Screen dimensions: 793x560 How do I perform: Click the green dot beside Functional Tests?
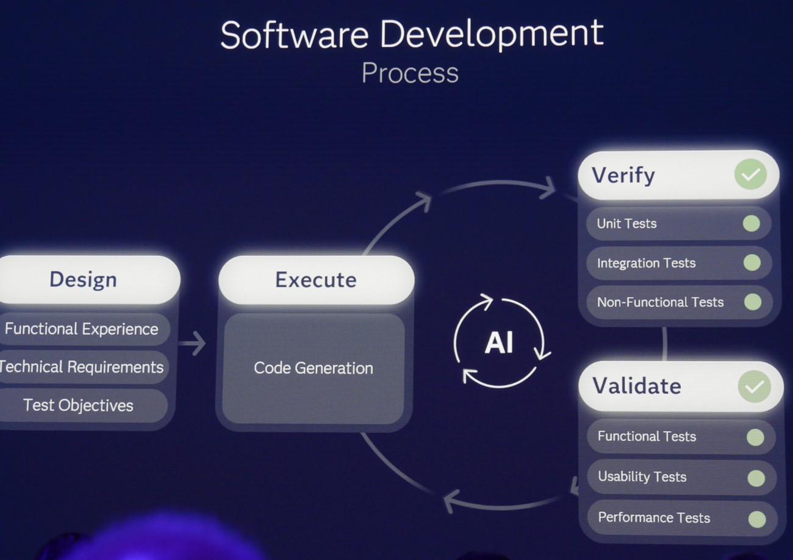coord(755,437)
